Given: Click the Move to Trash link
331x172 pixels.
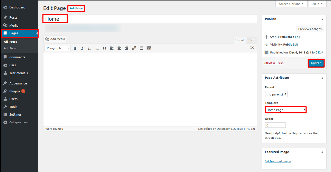Looking at the screenshot, I should [x=274, y=63].
